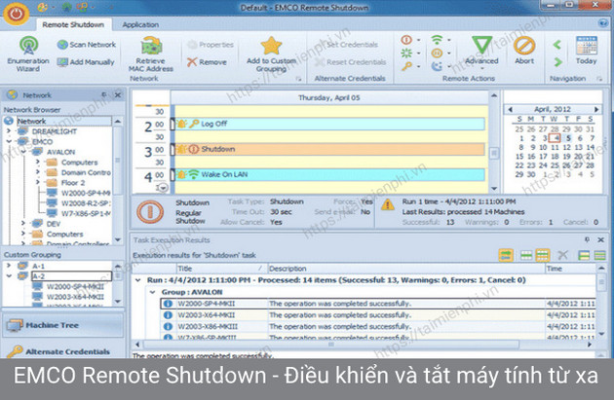Click the results horizontal scrollbar

[331, 345]
